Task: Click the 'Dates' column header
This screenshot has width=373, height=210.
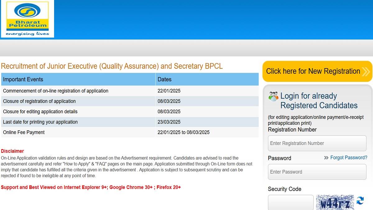Action: coord(164,79)
